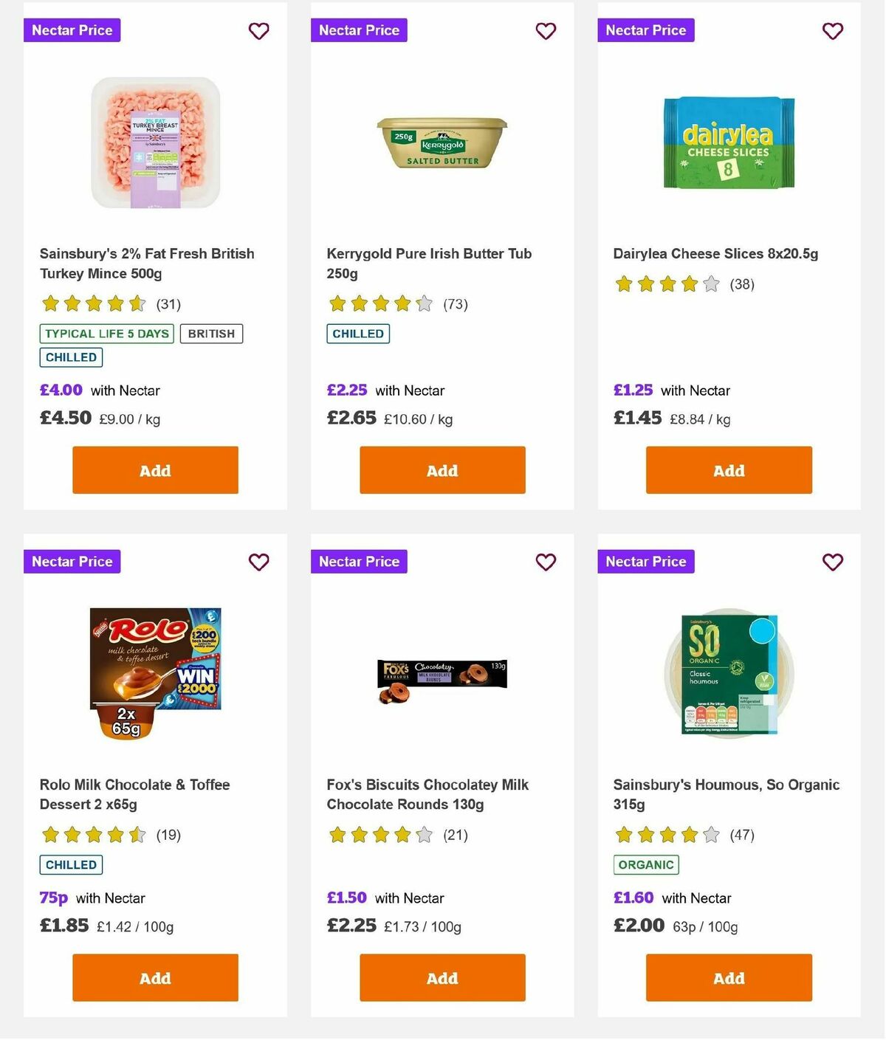This screenshot has width=886, height=1040.
Task: Click the star rating for Kerrygold Butter
Action: [380, 303]
